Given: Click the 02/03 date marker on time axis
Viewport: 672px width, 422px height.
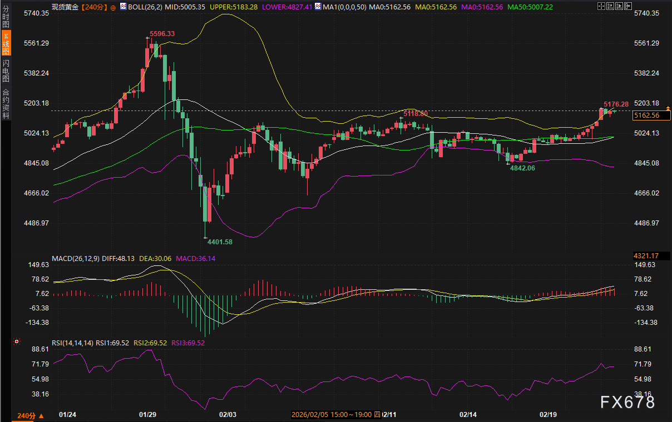Looking at the screenshot, I should pyautogui.click(x=228, y=415).
